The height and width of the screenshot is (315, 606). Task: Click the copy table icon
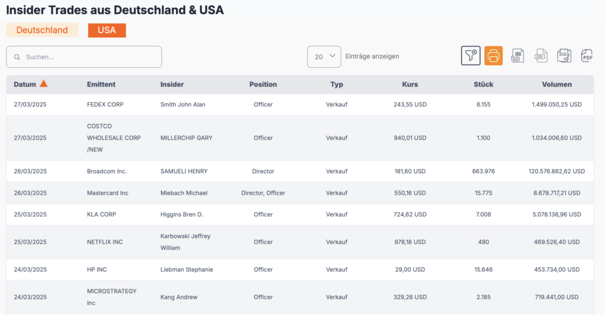pos(564,56)
